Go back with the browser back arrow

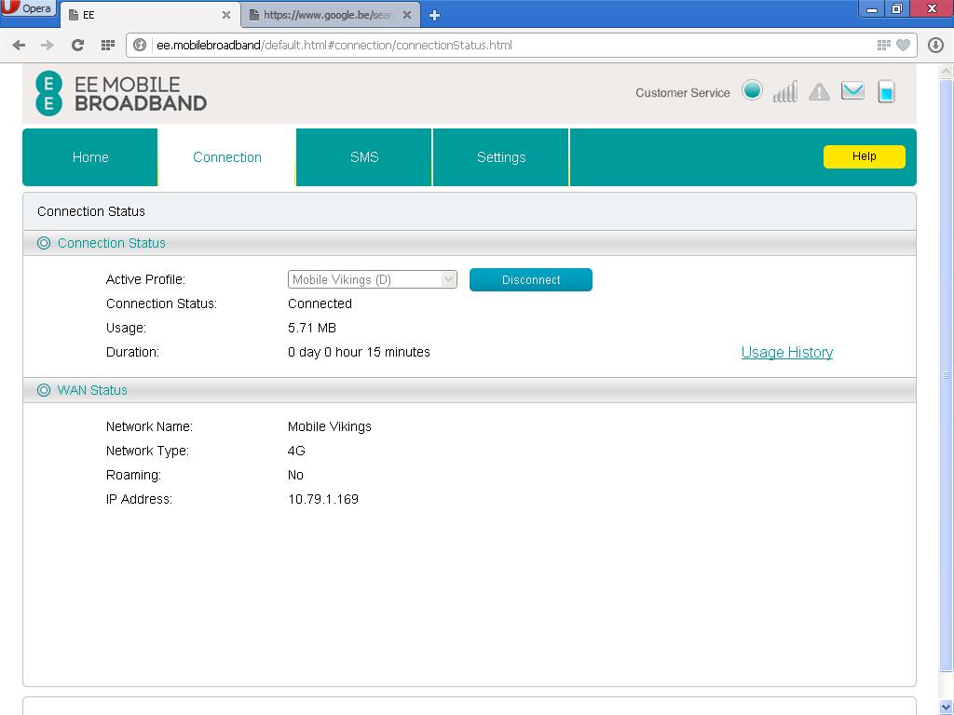coord(19,45)
